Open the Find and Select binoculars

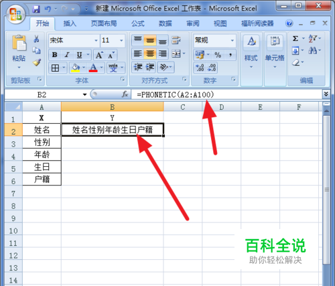313,50
